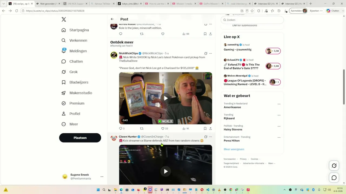
Task: View stats showing 66 views
Action: [186, 34]
